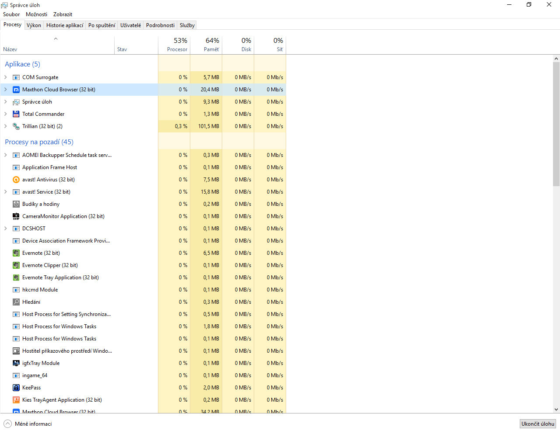
Task: Click the Budíky a hodiny icon
Action: tap(16, 204)
